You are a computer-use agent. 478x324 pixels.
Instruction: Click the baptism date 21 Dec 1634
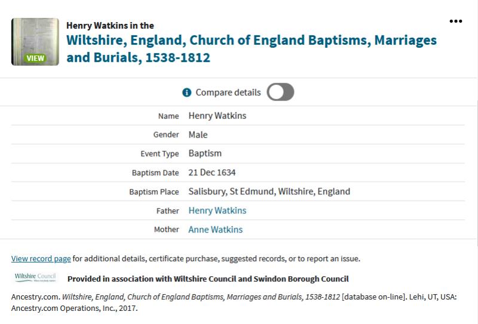pyautogui.click(x=212, y=173)
